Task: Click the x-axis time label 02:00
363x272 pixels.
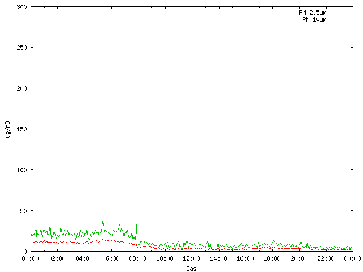Action: [57, 258]
